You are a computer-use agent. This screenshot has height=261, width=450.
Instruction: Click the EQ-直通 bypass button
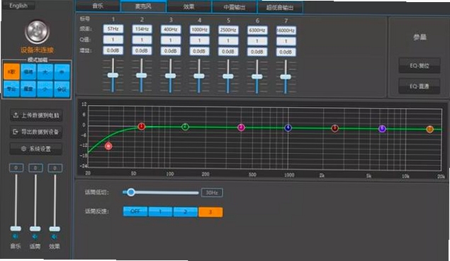coord(420,86)
